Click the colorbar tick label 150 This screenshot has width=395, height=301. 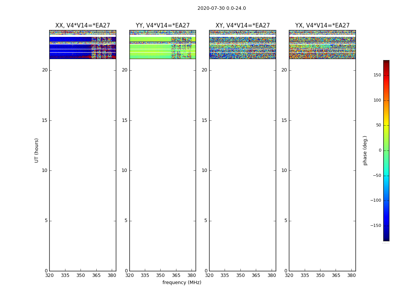[377, 75]
